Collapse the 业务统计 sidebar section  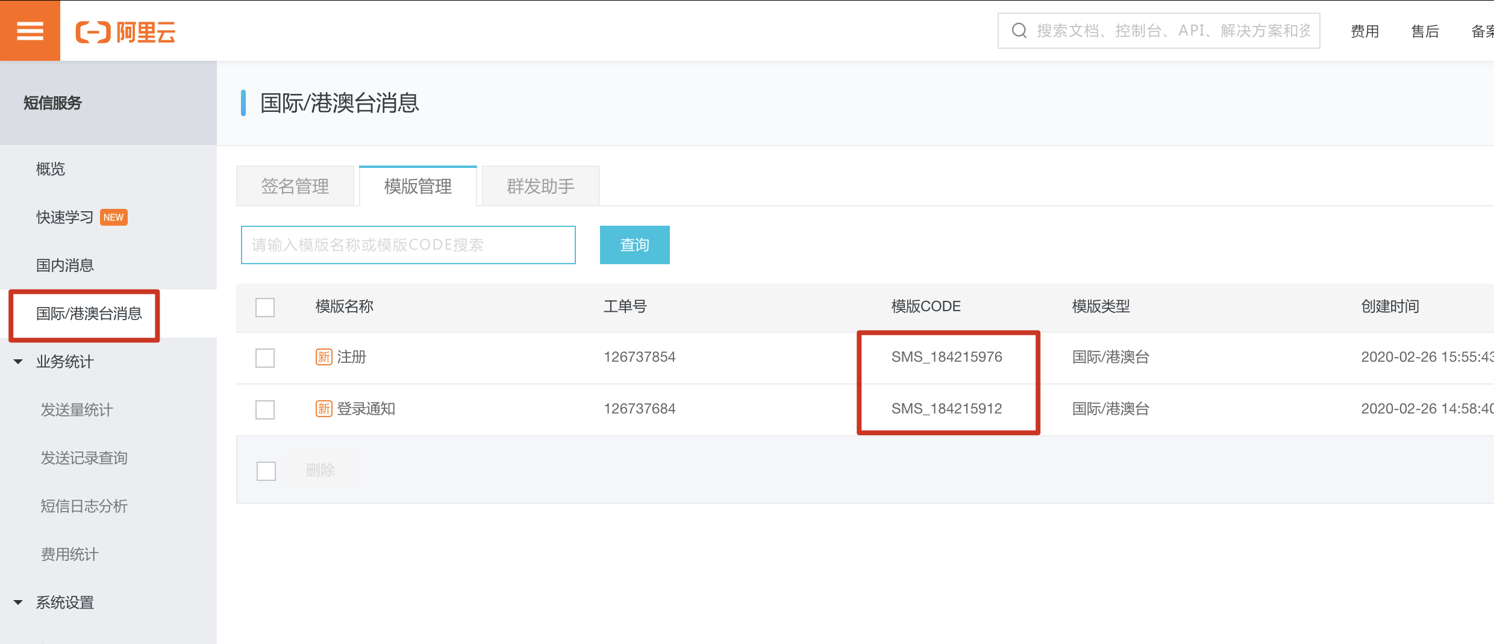pyautogui.click(x=18, y=362)
